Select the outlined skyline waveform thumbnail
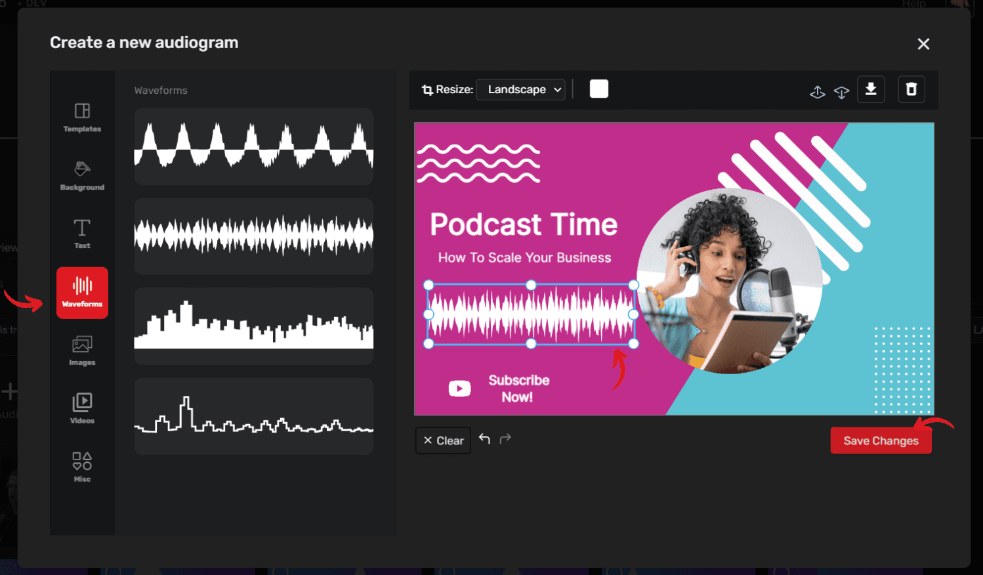983x575 pixels. [253, 416]
